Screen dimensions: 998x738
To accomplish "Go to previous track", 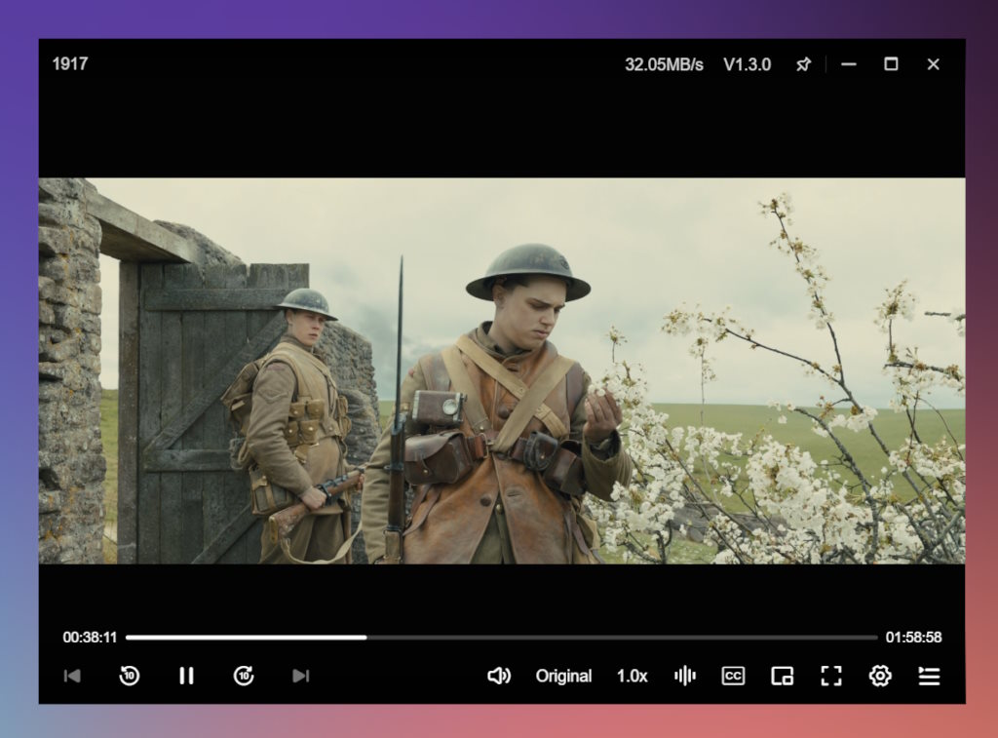I will coord(72,676).
